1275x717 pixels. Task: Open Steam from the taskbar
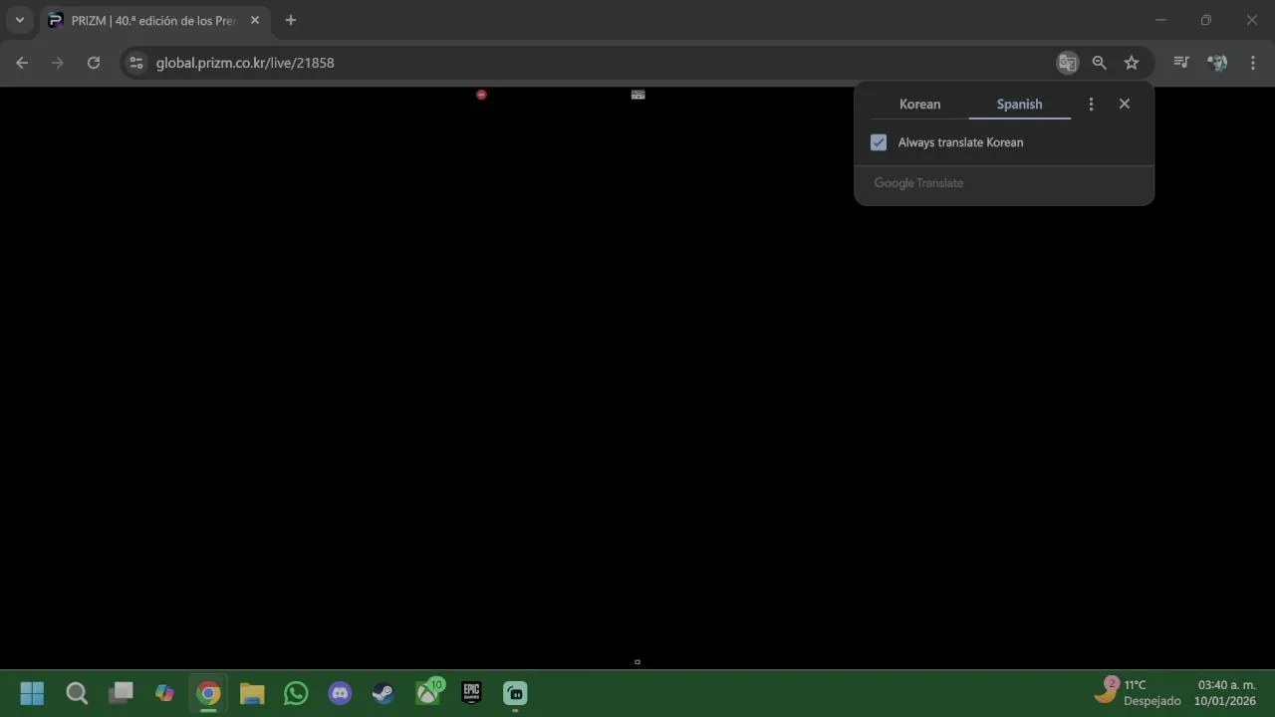pos(383,693)
